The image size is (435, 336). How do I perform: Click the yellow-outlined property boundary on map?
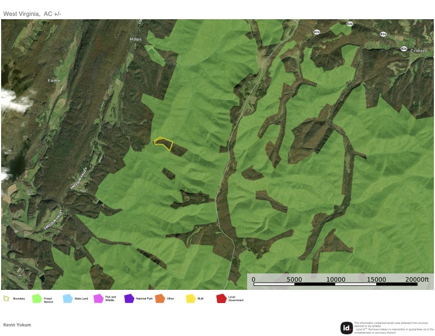coord(164,143)
